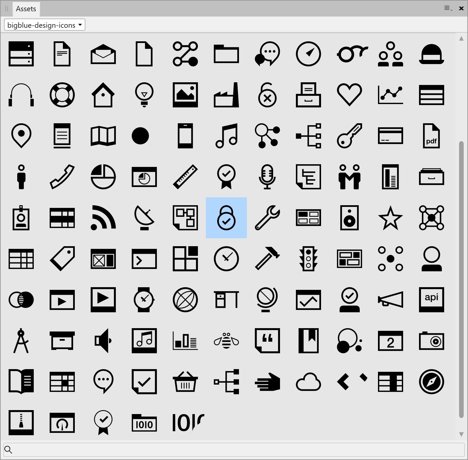Click the scrollbar up arrow
The image size is (468, 460).
[x=461, y=38]
